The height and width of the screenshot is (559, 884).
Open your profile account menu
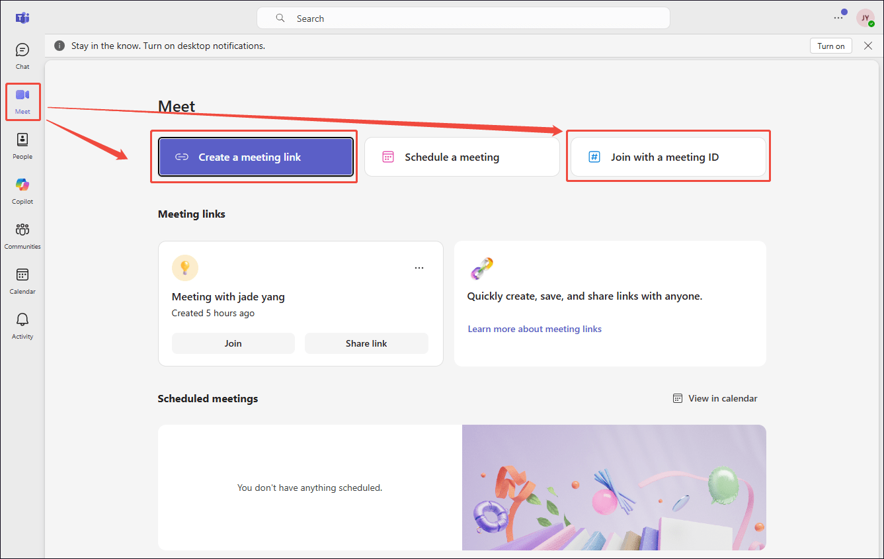(x=865, y=18)
